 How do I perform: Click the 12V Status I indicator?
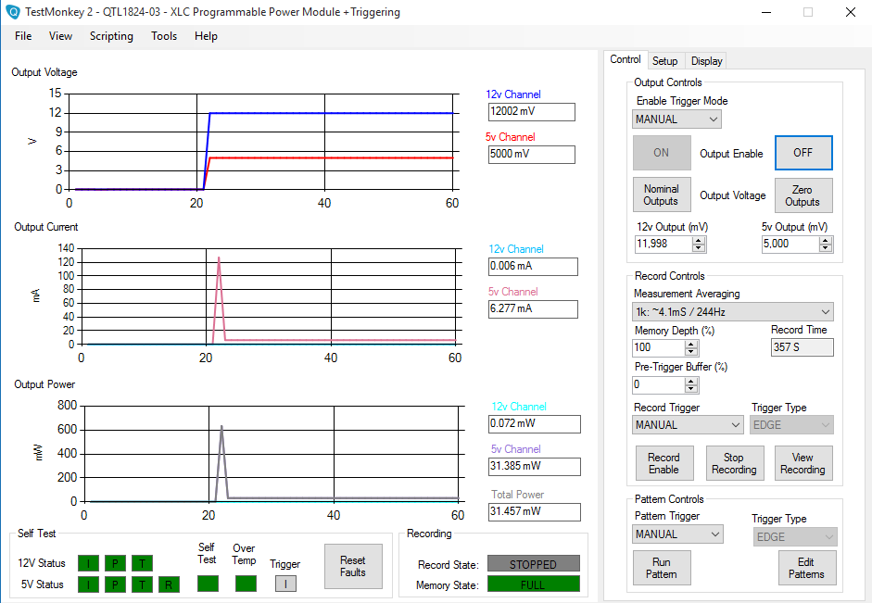[88, 563]
